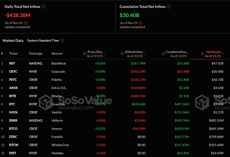The image size is (230, 157).
Task: Open the IBIT ticker
Action: [12, 63]
